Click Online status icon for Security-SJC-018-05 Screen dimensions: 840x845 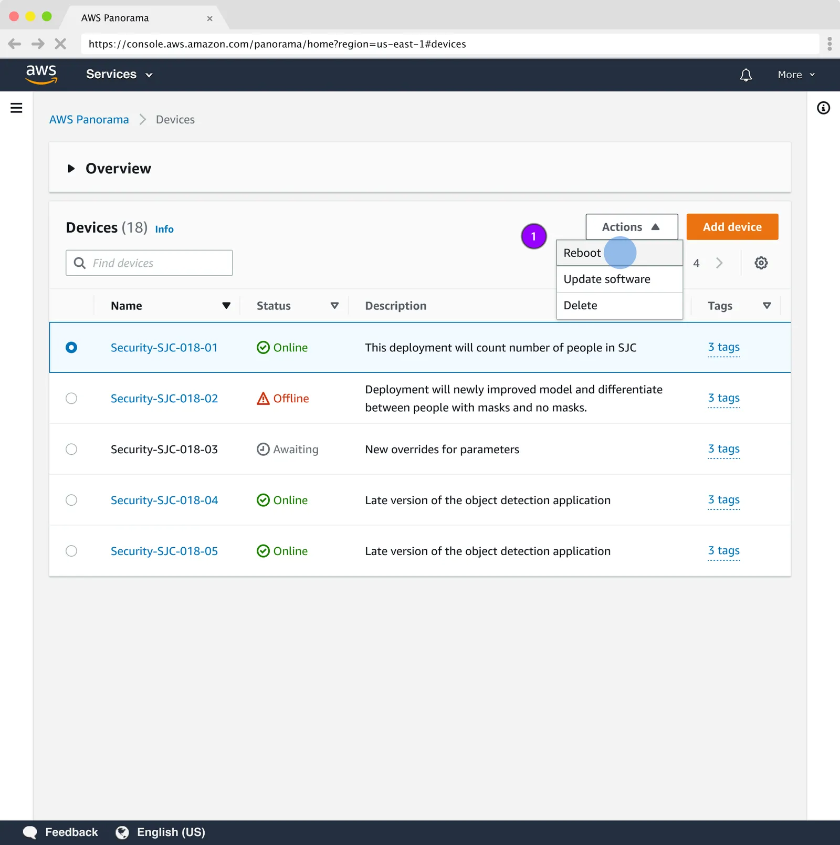click(x=263, y=551)
